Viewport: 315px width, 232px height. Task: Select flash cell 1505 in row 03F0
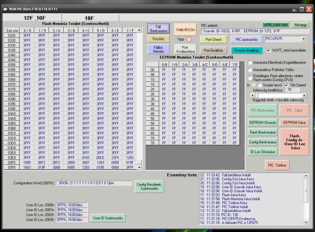tap(27, 162)
